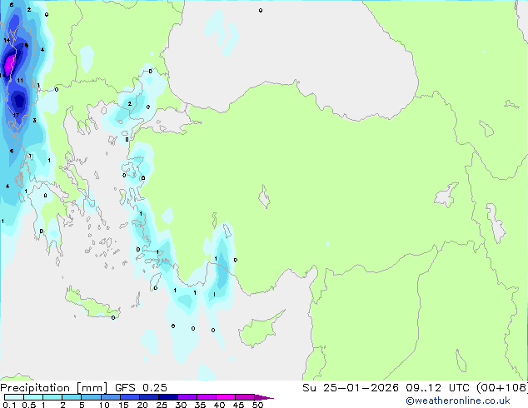
Task: Select the 'Precipitation [mm] GFS 0.25' title
Action: [83, 388]
